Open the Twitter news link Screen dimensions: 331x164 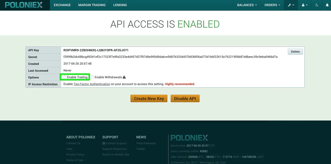[x=141, y=149]
